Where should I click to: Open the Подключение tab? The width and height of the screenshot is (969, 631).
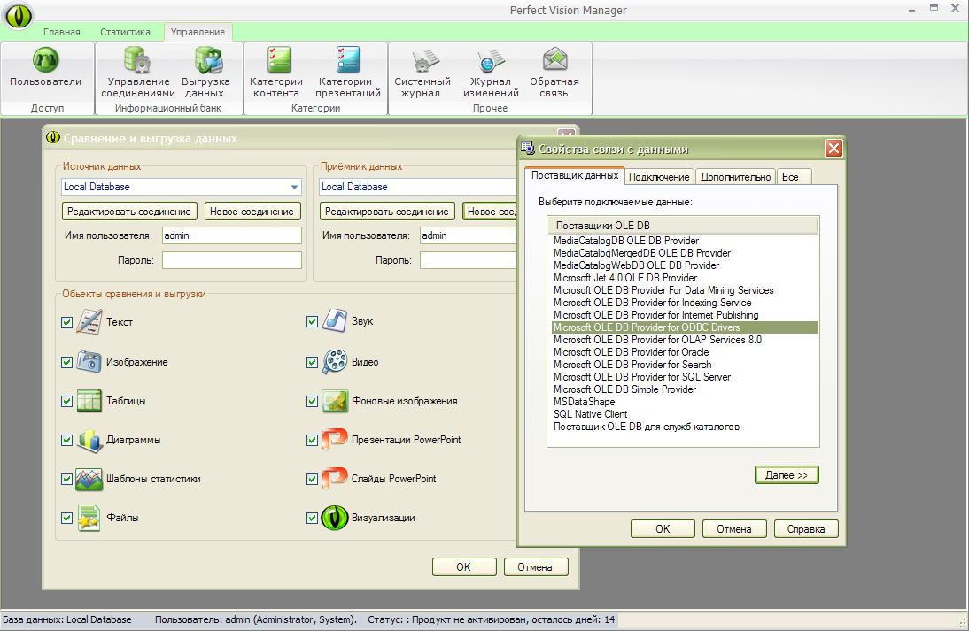pyautogui.click(x=659, y=177)
